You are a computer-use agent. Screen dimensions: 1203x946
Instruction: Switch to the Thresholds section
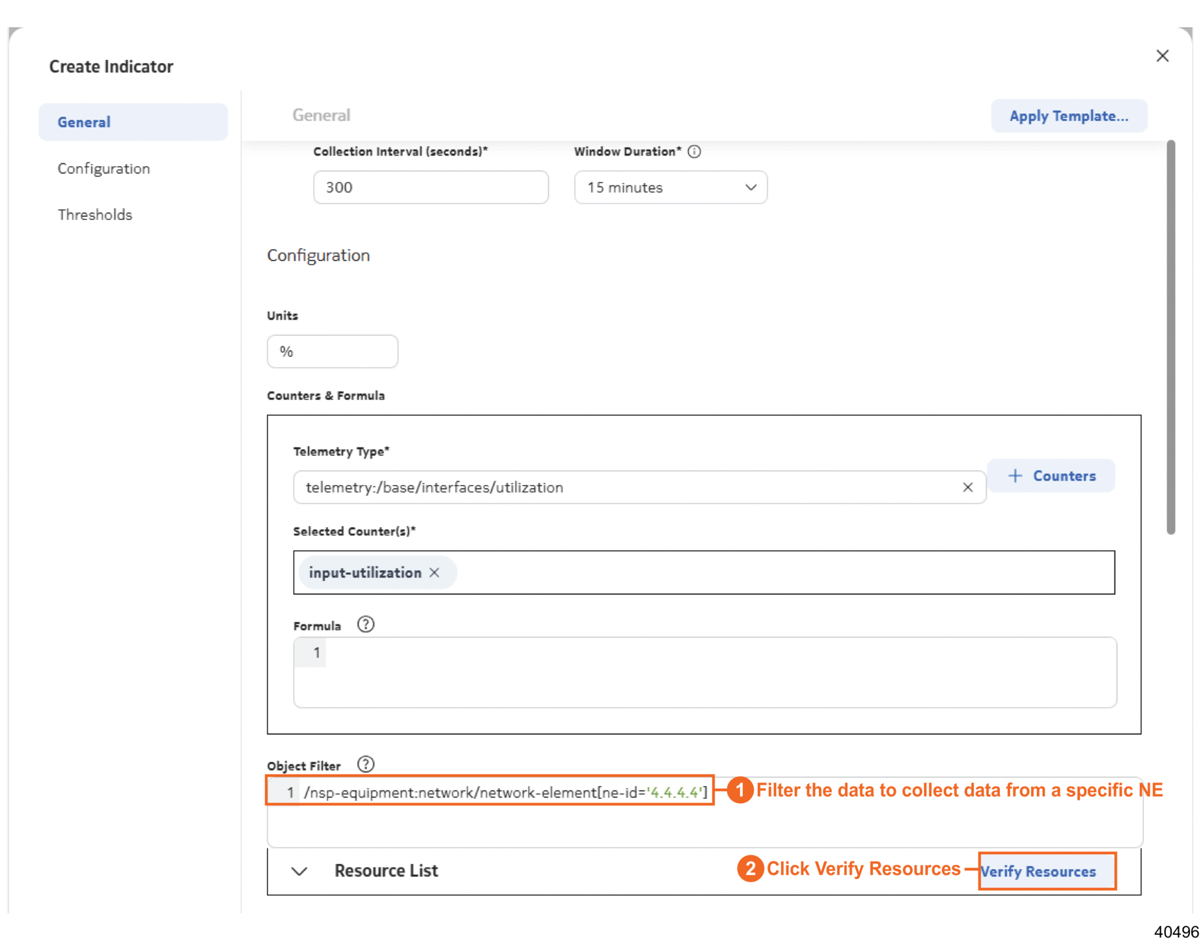coord(95,215)
